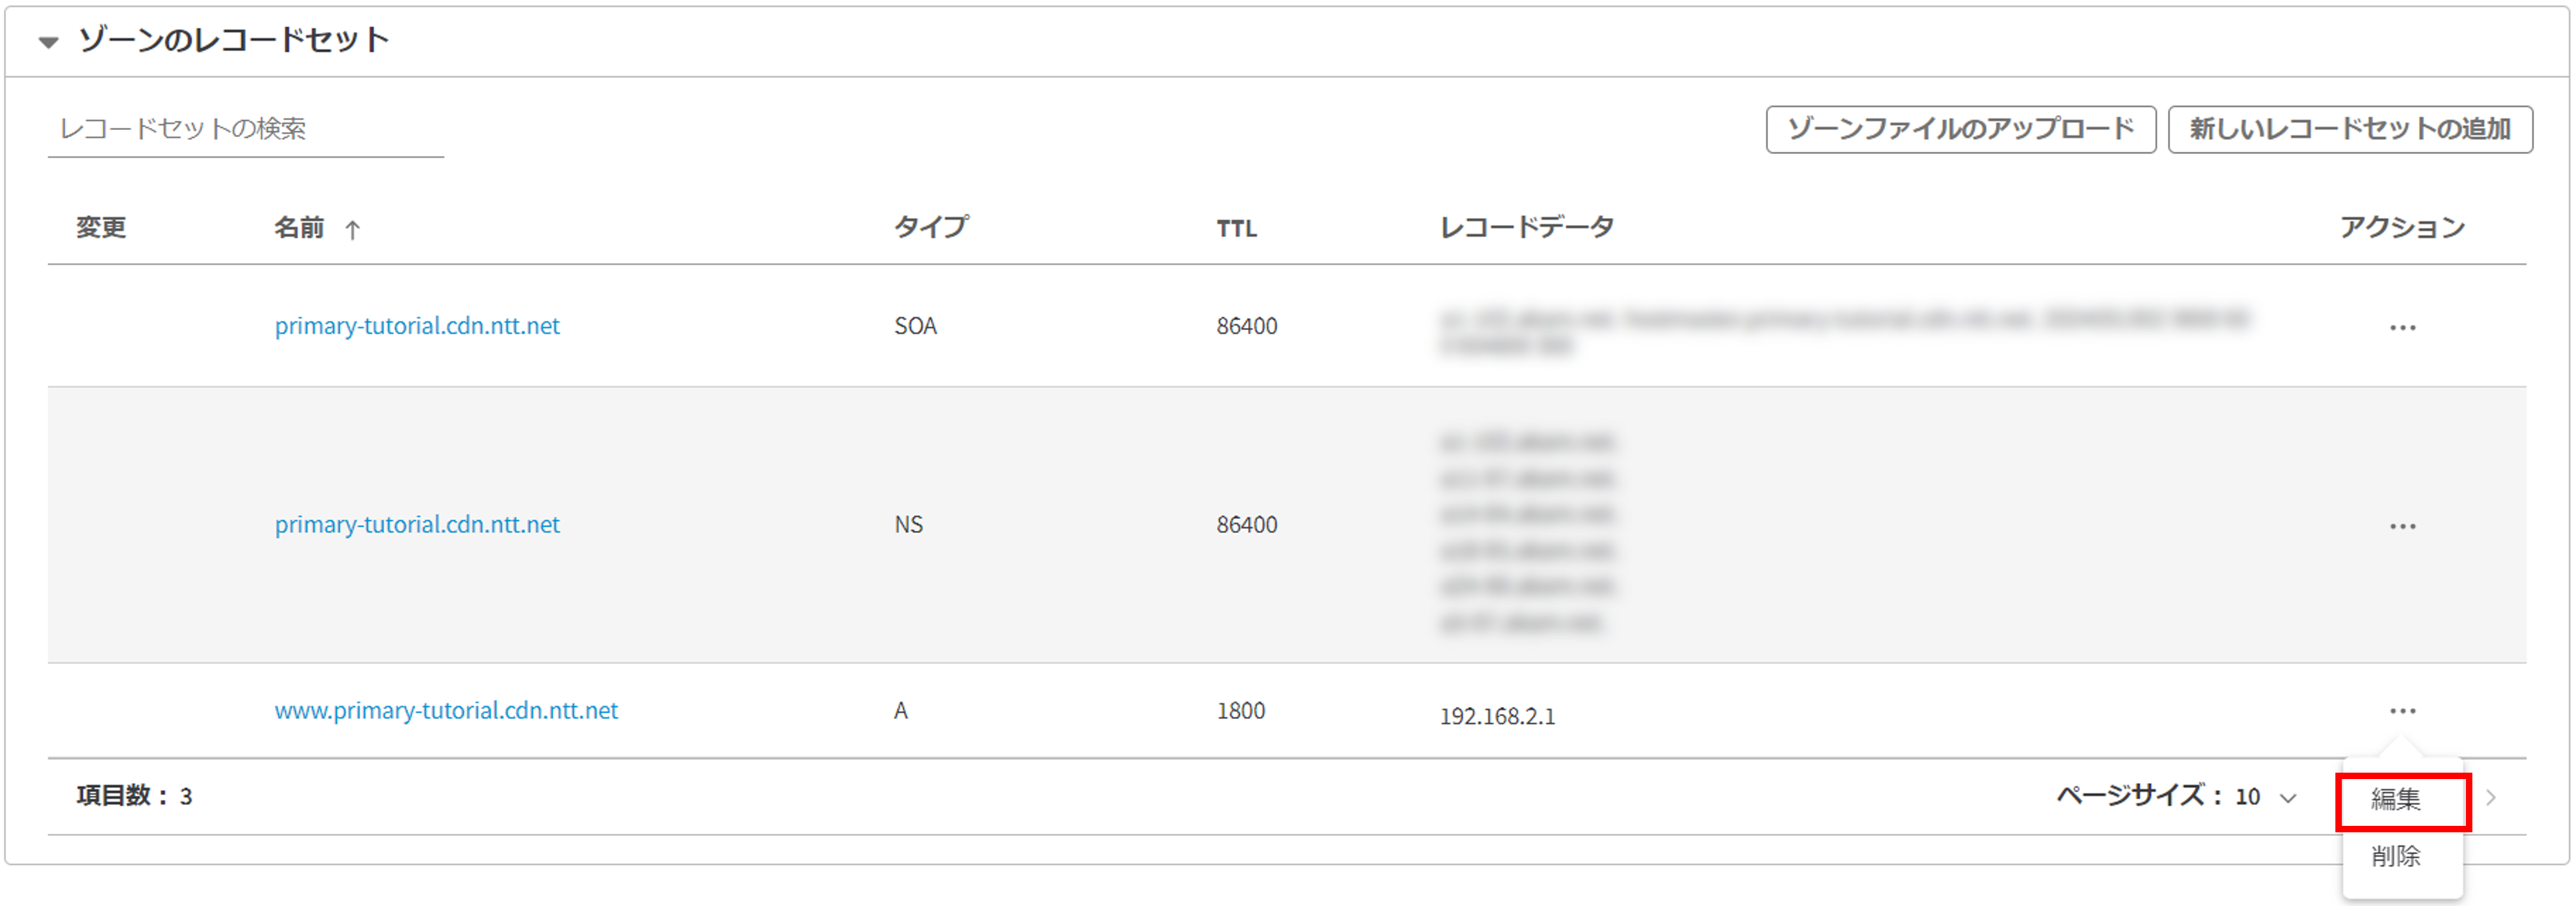
Task: Click the 名前 column header
Action: [x=299, y=228]
